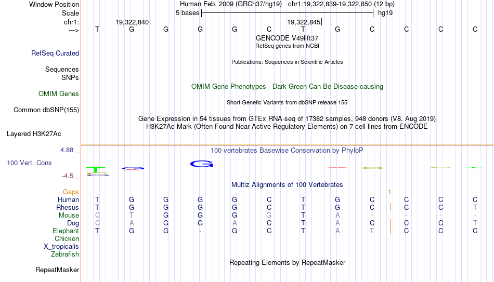Screen dimensions: 494x282
Task: Click the faded T ending the Dog row
Action: (x=475, y=223)
